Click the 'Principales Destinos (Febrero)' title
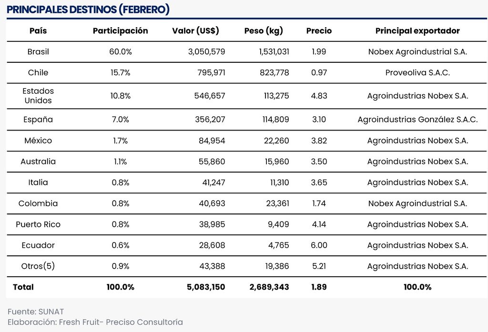 (x=88, y=10)
